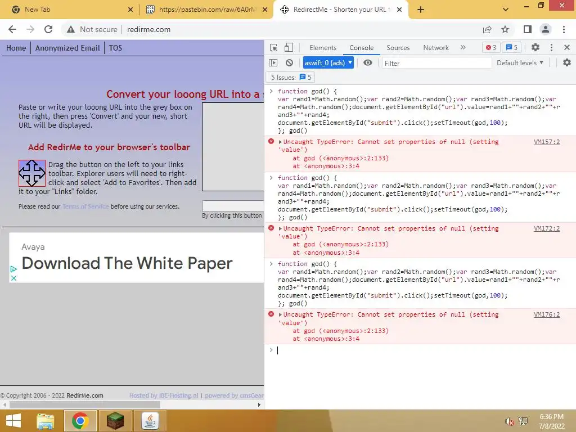Switch to the Network tab

click(x=436, y=48)
